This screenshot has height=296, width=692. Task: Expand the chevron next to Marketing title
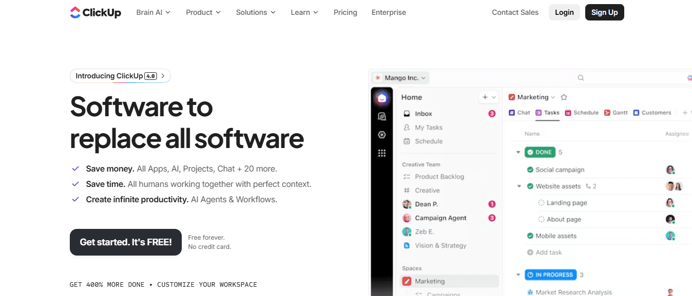553,97
